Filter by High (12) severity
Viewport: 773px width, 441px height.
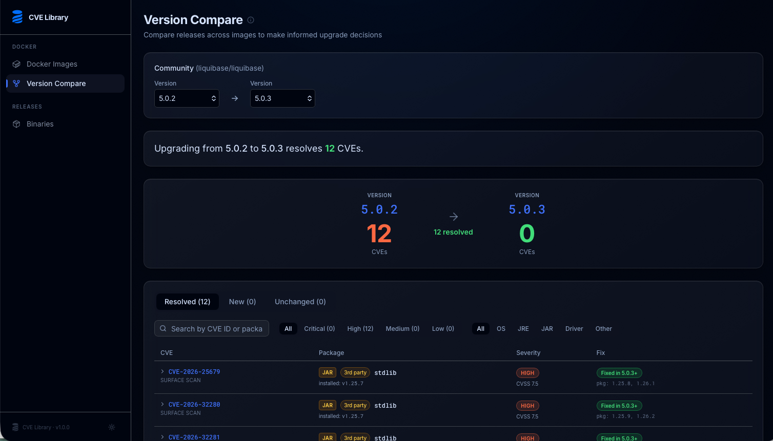click(x=360, y=329)
